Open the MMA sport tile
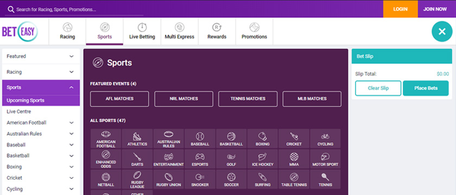Image resolution: width=456 pixels, height=195 pixels. [294, 159]
